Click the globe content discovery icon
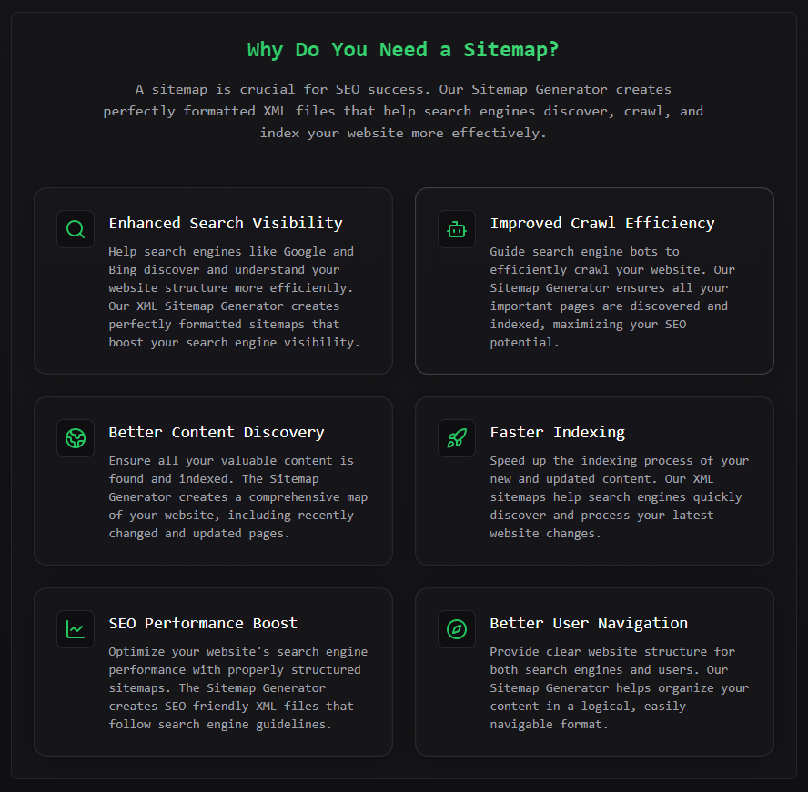808x792 pixels. pos(76,438)
